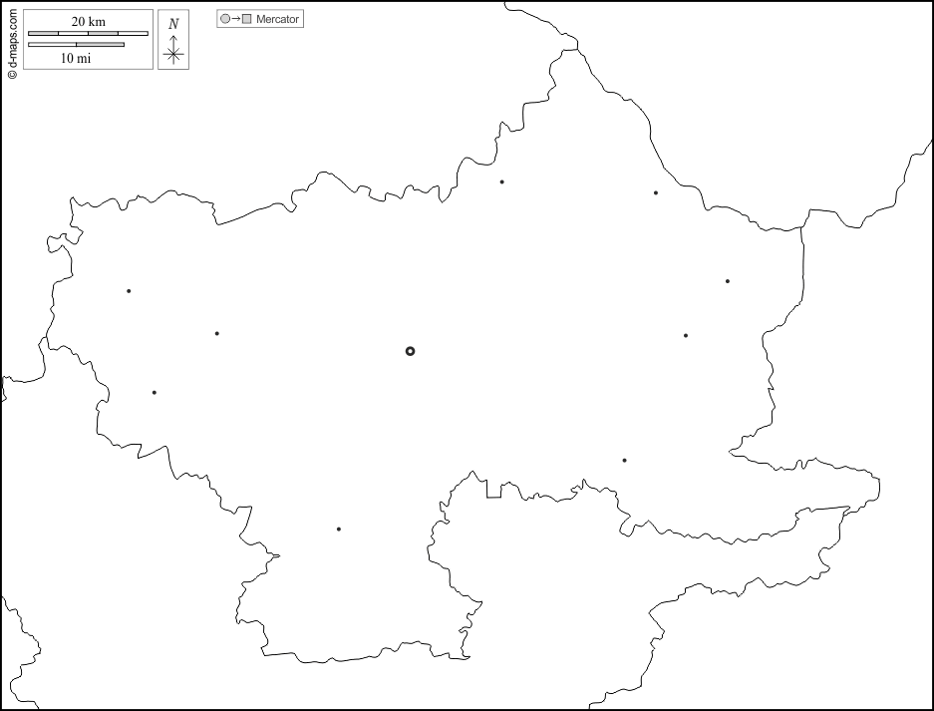Click the north arrow compass icon
The width and height of the screenshot is (934, 711).
173,40
